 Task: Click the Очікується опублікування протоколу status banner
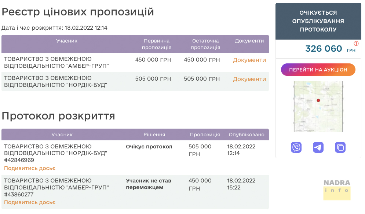tap(318, 21)
